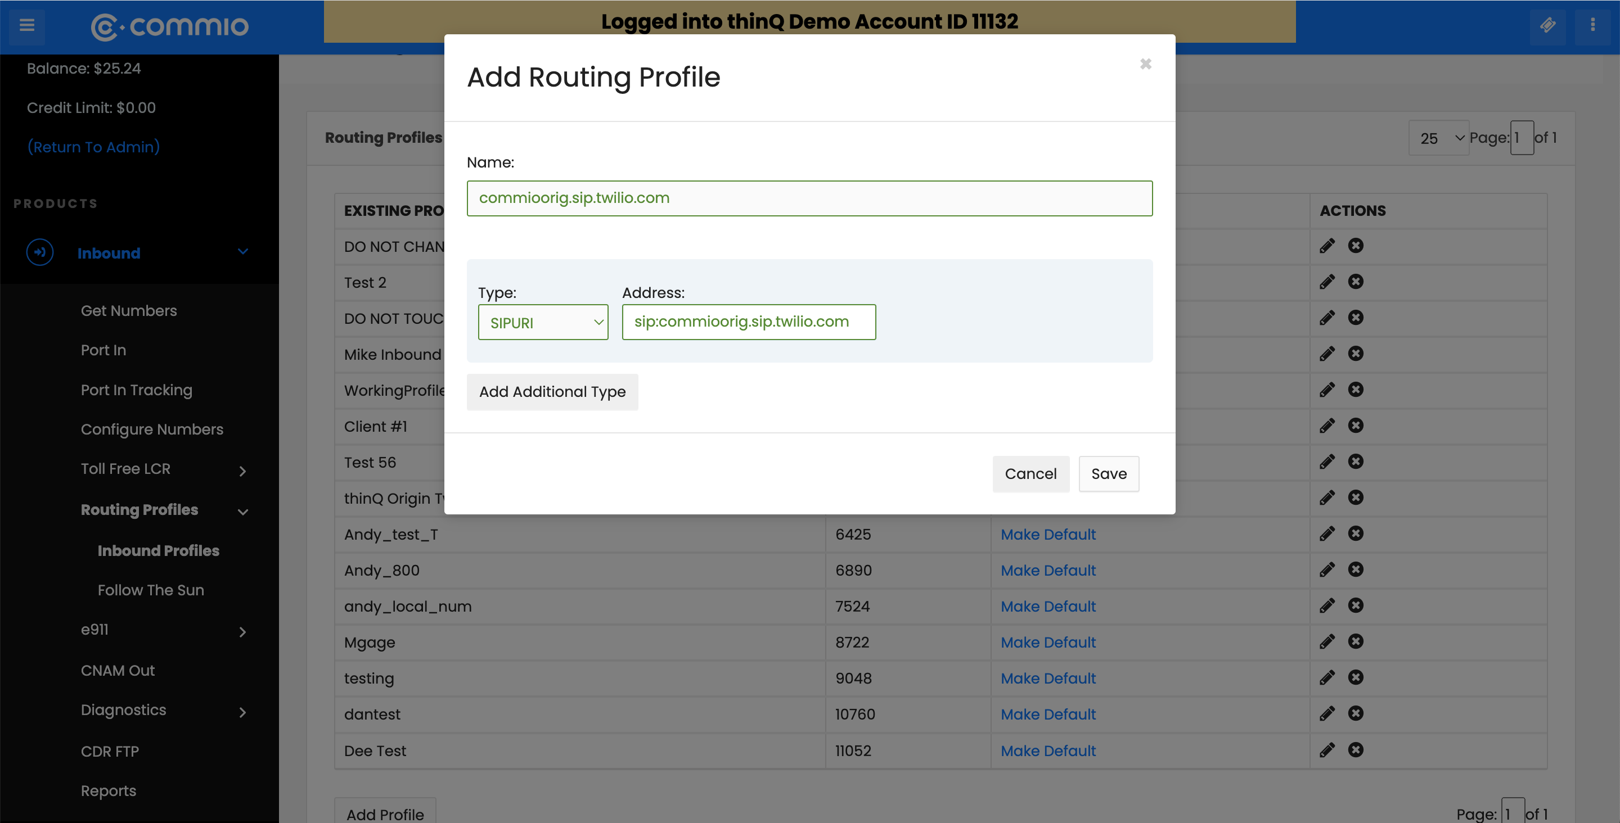Image resolution: width=1620 pixels, height=823 pixels.
Task: Make Andy_test_T the default profile
Action: tap(1048, 535)
